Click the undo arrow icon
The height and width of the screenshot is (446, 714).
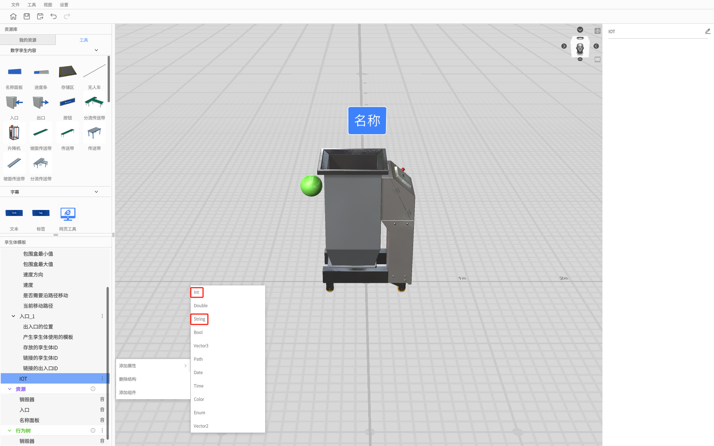click(x=54, y=16)
